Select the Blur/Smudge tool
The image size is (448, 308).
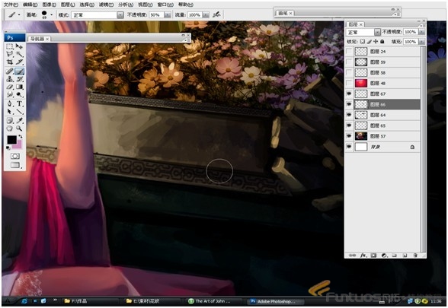(10, 94)
